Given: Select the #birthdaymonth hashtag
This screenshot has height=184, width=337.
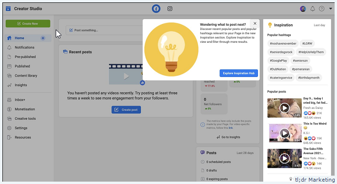Looking at the screenshot, I should 309,78.
